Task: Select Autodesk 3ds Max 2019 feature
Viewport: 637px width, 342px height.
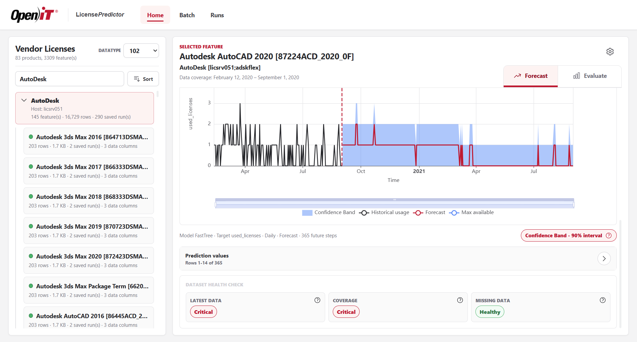Action: click(89, 231)
